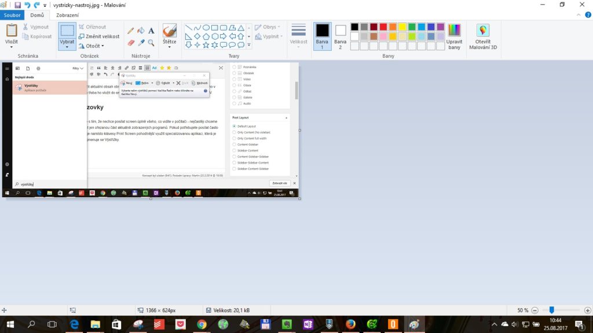Open the Vložit dropdown arrow
This screenshot has height=333, width=593.
click(x=12, y=47)
